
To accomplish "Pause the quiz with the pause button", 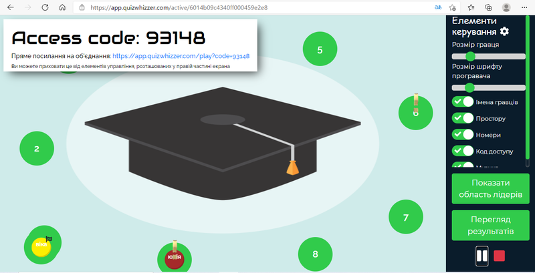I will [x=481, y=256].
